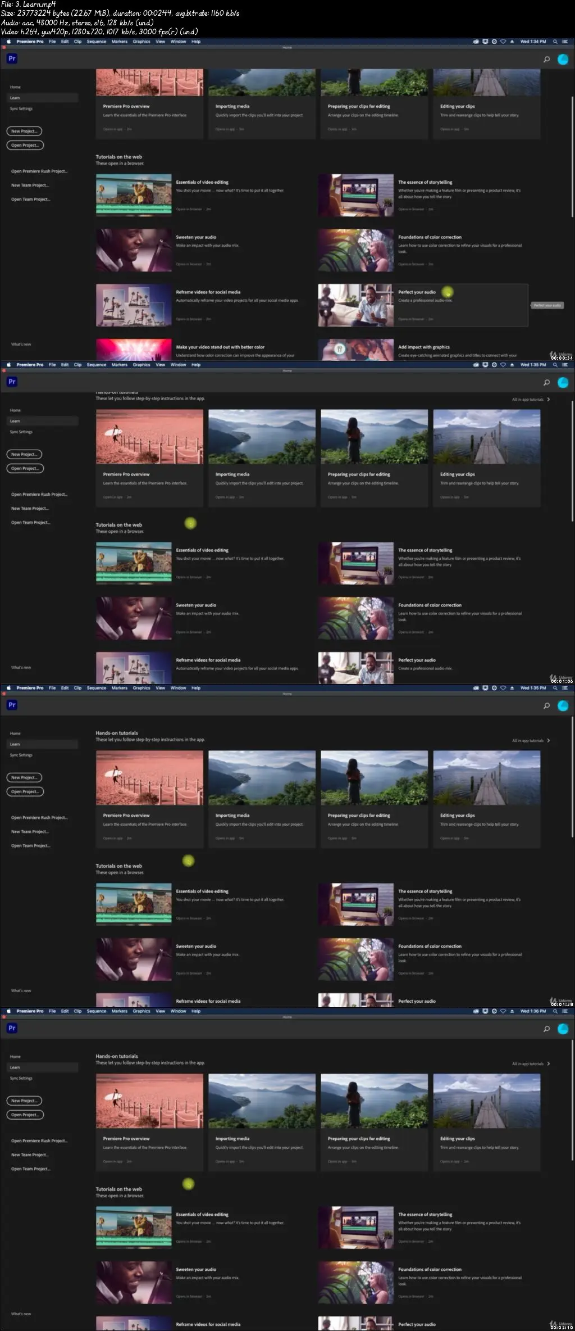Expand the All in-app tutorials chevron in the third frame
The width and height of the screenshot is (575, 1331).
pyautogui.click(x=549, y=741)
